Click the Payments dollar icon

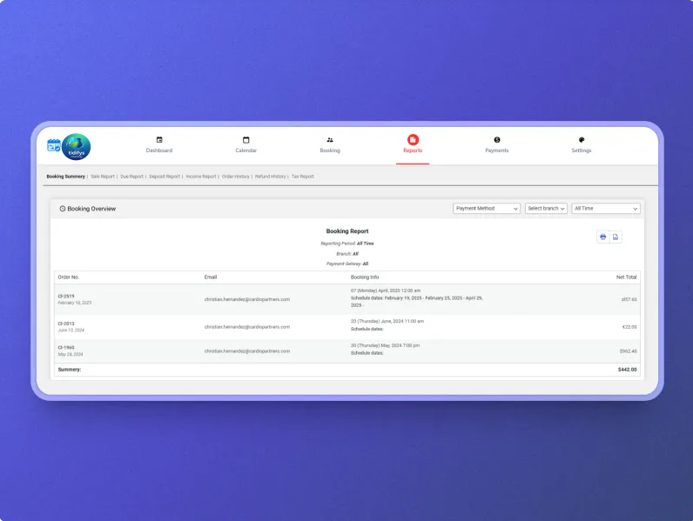(x=497, y=139)
